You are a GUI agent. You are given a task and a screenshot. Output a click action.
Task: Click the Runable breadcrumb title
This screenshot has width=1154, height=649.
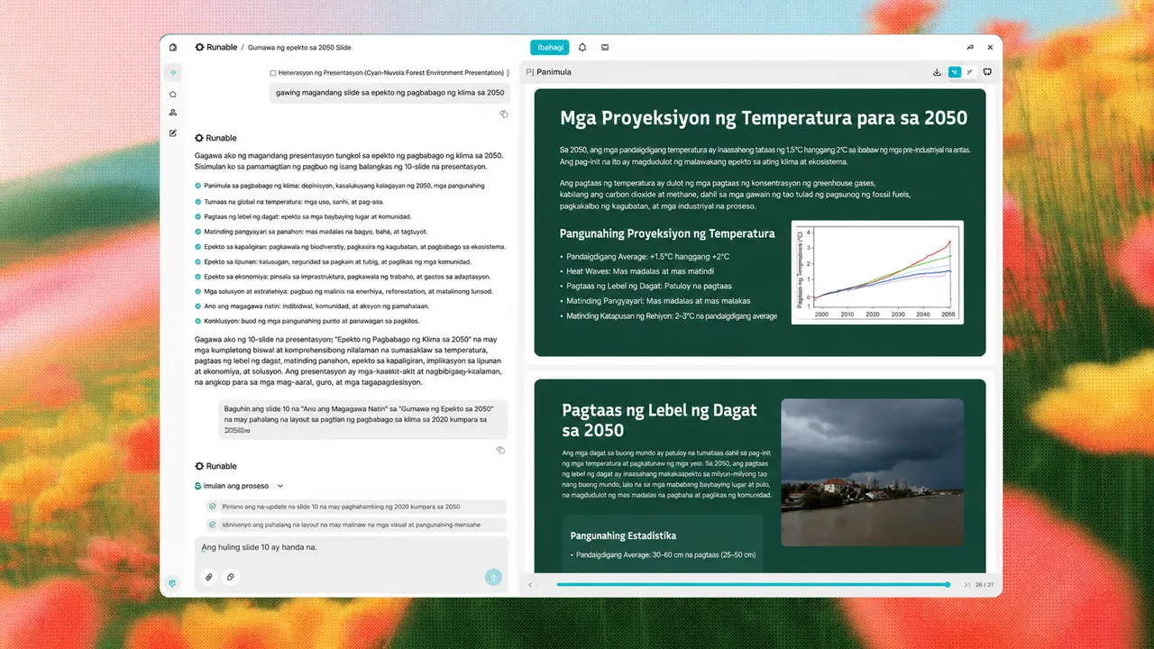point(222,47)
